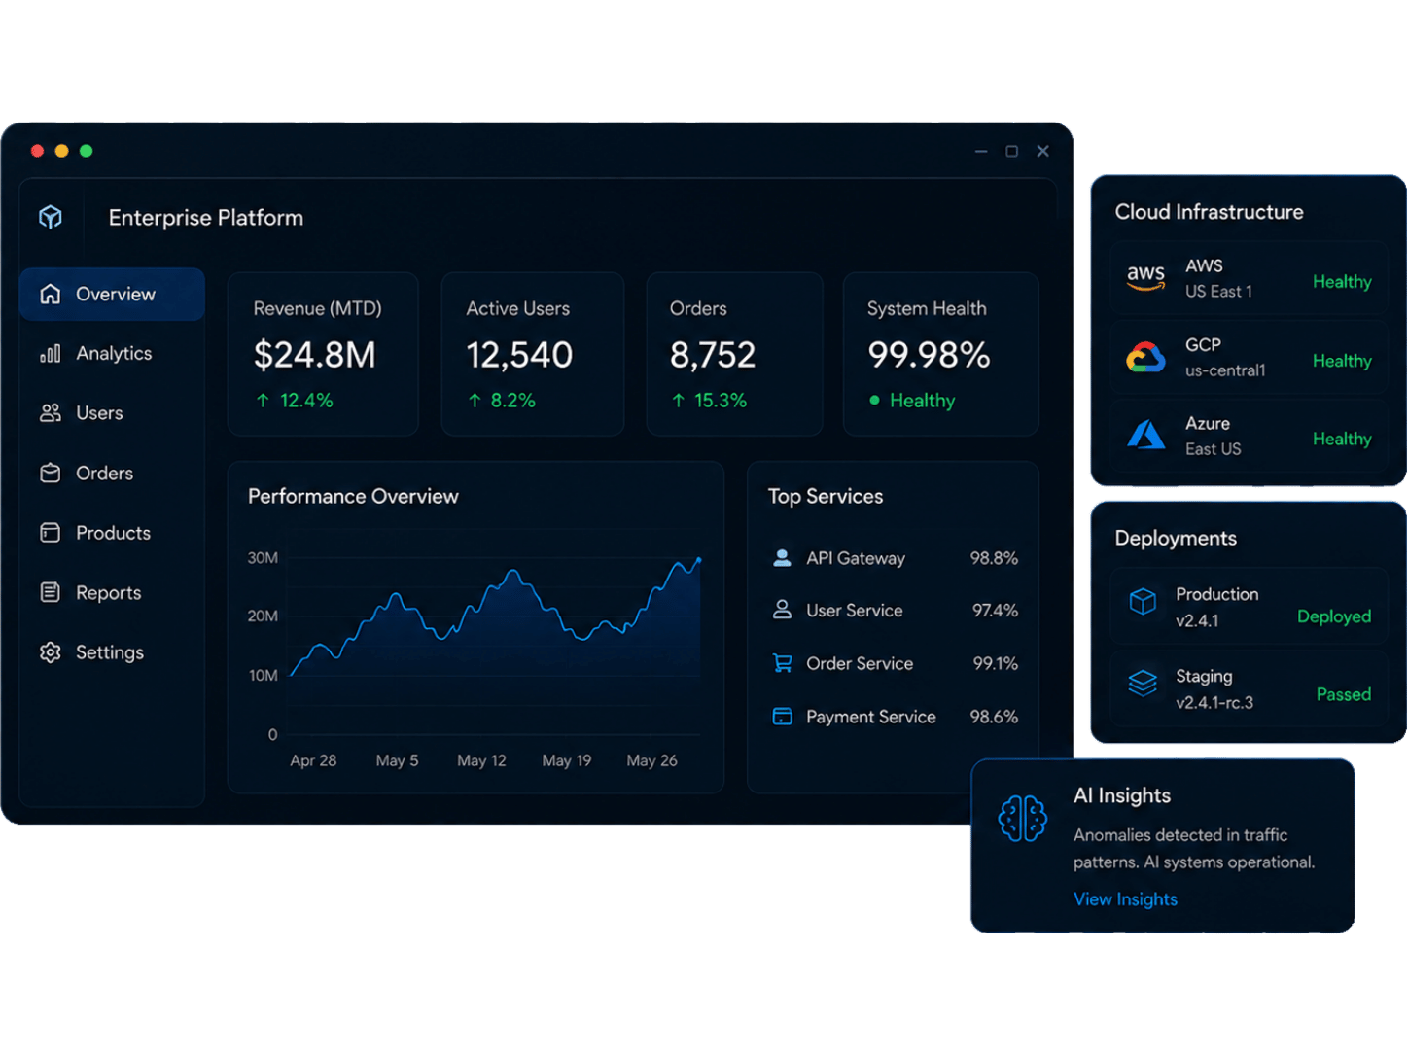Click the Production cube icon
The height and width of the screenshot is (1056, 1408).
click(x=1143, y=602)
